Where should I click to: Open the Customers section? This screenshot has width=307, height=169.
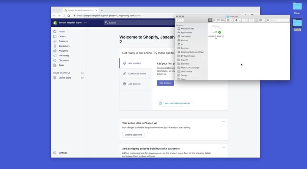[64, 46]
